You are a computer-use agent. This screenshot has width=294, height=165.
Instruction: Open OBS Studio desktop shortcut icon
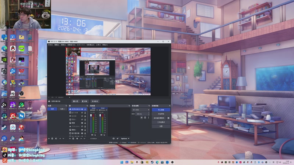(x=21, y=94)
